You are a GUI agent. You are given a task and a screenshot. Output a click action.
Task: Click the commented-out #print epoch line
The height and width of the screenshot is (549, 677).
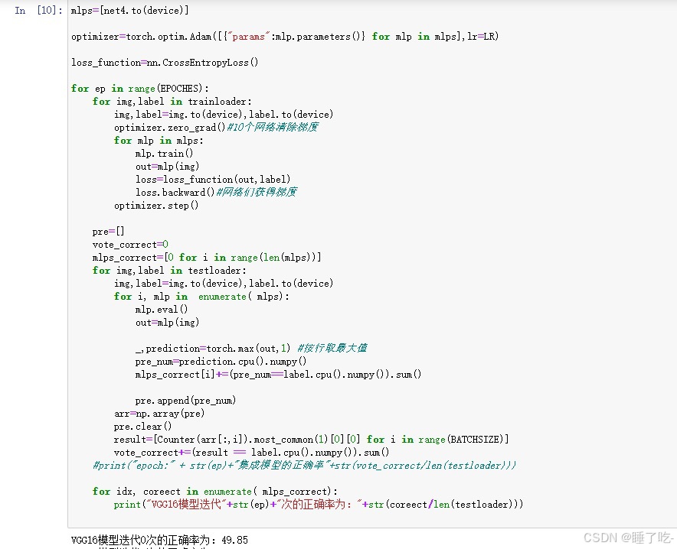(304, 466)
